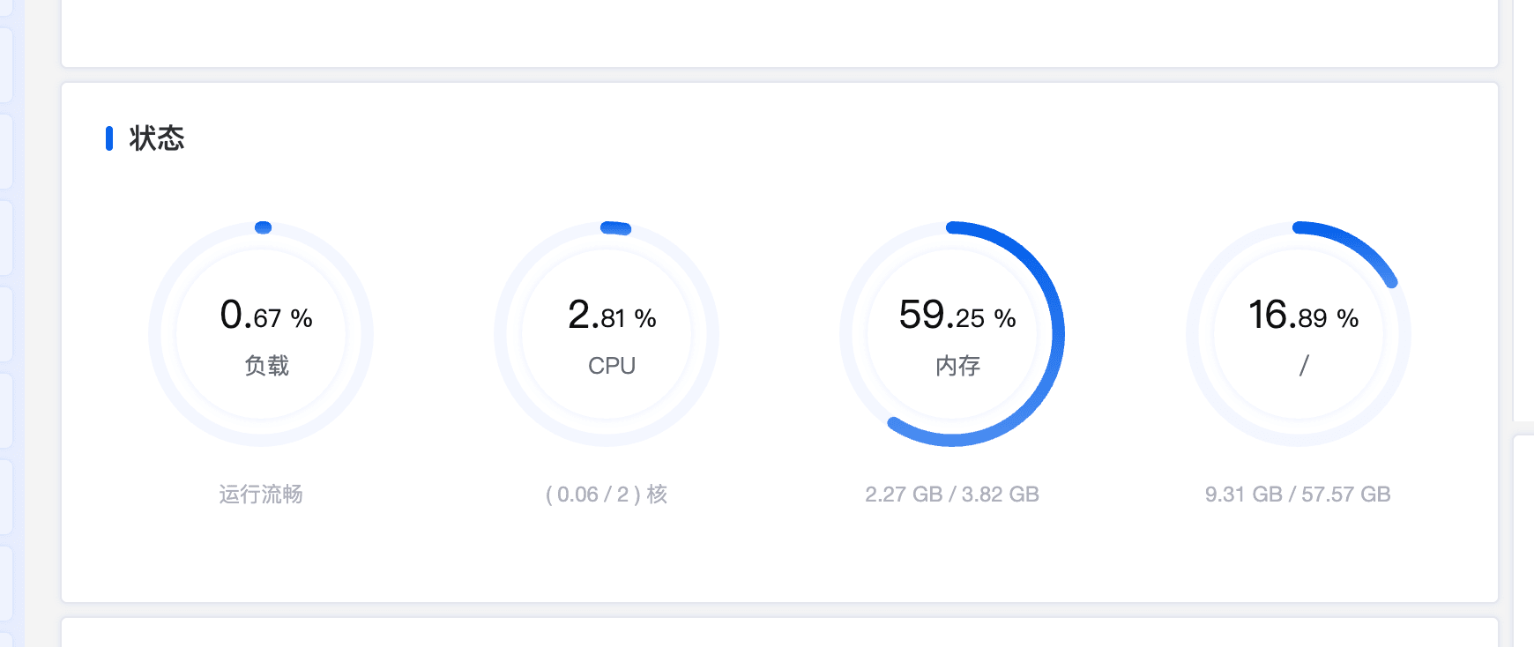Select the / mount point label
This screenshot has width=1534, height=647.
click(x=1304, y=366)
